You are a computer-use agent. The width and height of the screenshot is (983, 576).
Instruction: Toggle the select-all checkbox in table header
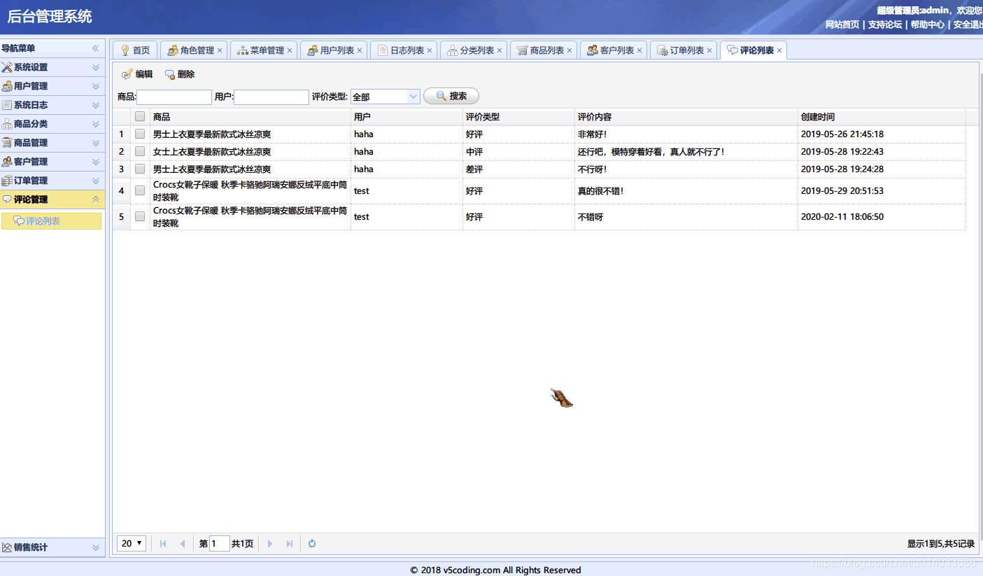point(140,117)
